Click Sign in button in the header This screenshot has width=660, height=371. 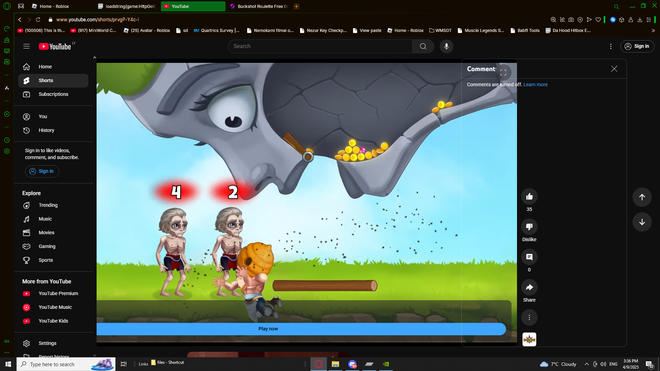pos(637,46)
